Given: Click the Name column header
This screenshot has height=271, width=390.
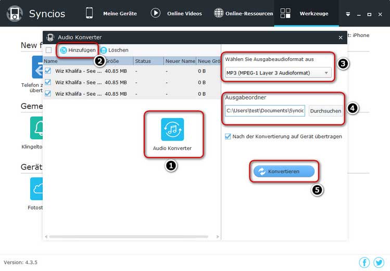Looking at the screenshot, I should [51, 61].
